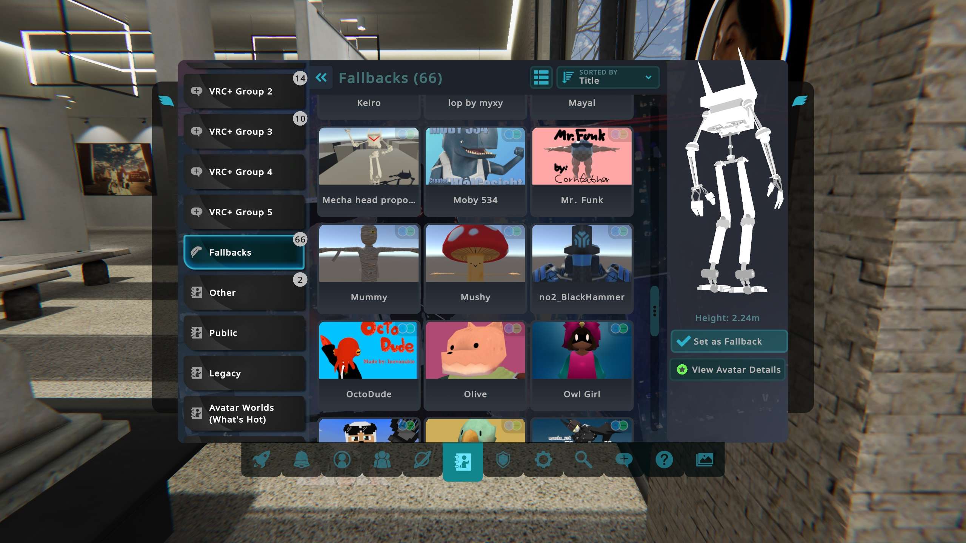966x543 pixels.
Task: Open the profile icon in dock
Action: tap(342, 460)
